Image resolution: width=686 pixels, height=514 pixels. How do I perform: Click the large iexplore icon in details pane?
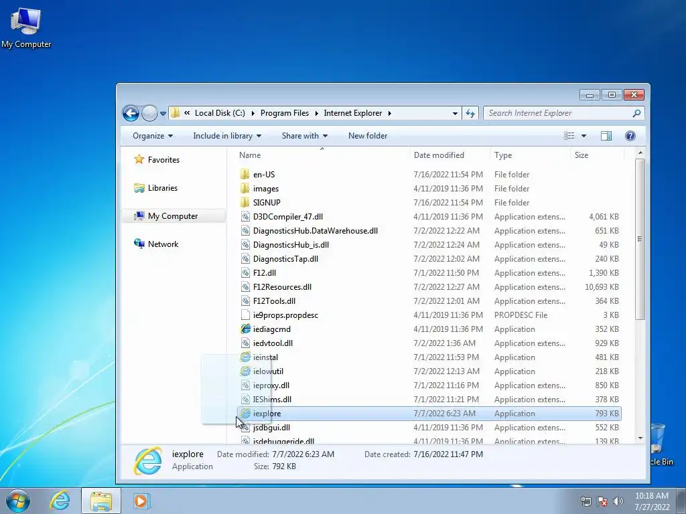click(x=148, y=460)
